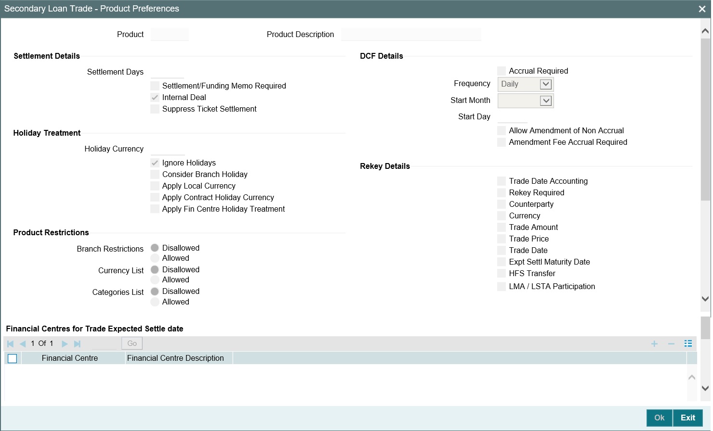The width and height of the screenshot is (713, 431).
Task: Check Apply Contract Holiday Currency
Action: point(155,198)
